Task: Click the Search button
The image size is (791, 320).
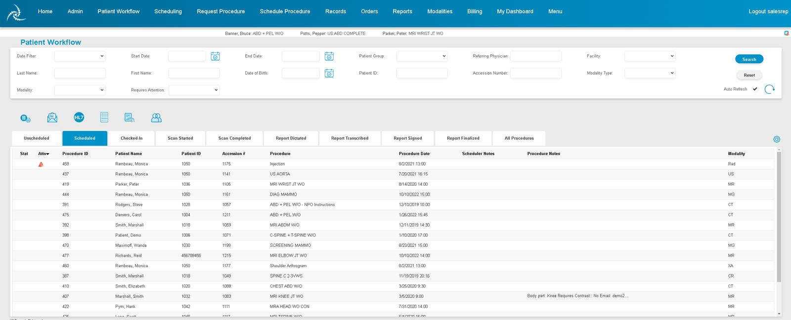Action: 749,59
